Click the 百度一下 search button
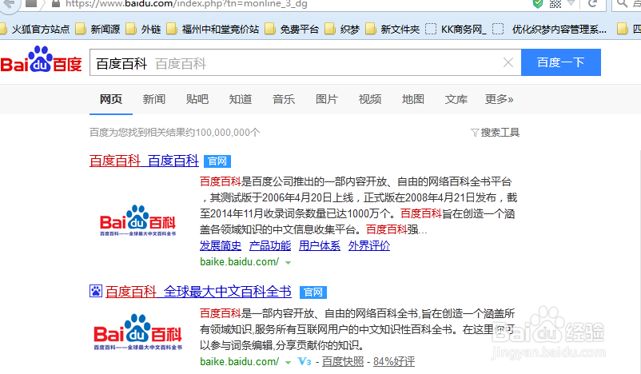 [x=561, y=62]
